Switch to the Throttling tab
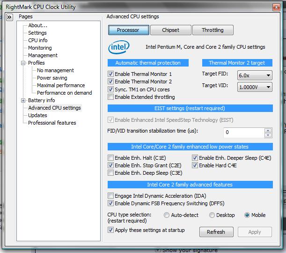The image size is (286, 253). 213,30
